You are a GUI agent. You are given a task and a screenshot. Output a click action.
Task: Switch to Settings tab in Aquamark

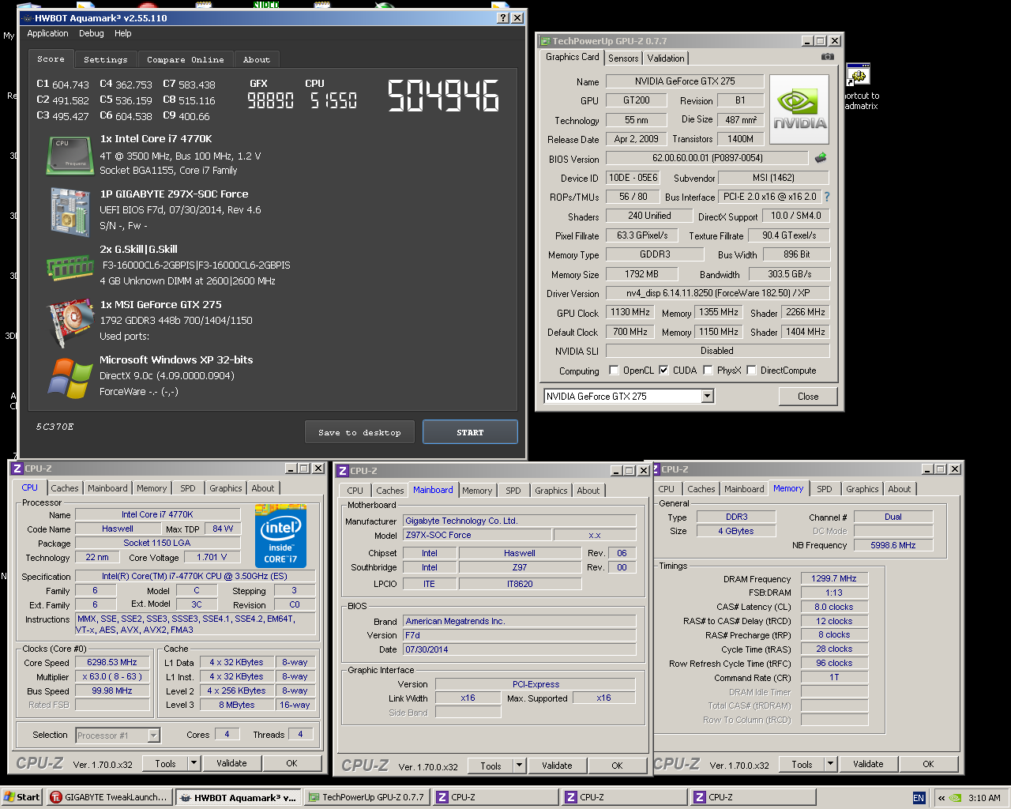coord(105,60)
